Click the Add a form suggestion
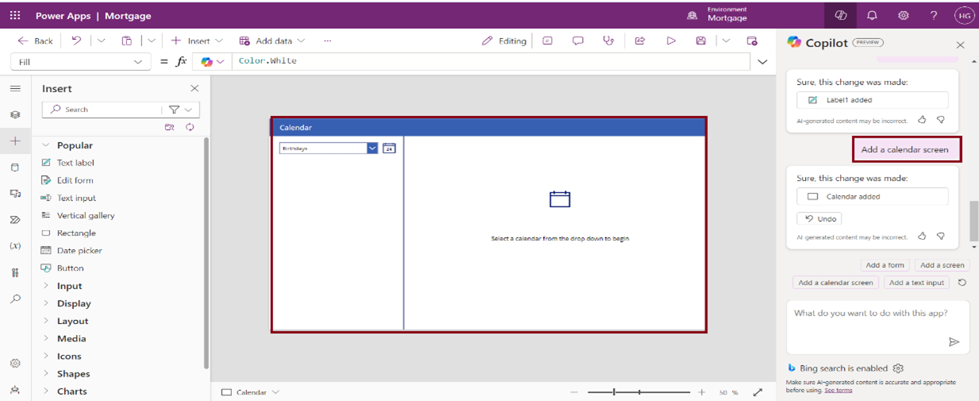The height and width of the screenshot is (401, 979). 885,265
